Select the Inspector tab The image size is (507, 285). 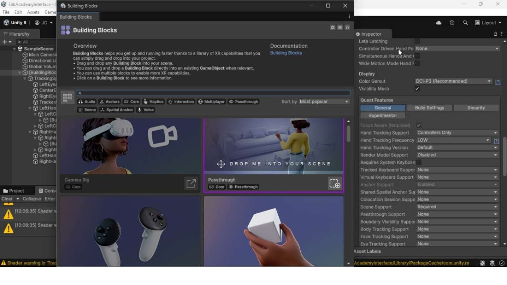(x=373, y=34)
